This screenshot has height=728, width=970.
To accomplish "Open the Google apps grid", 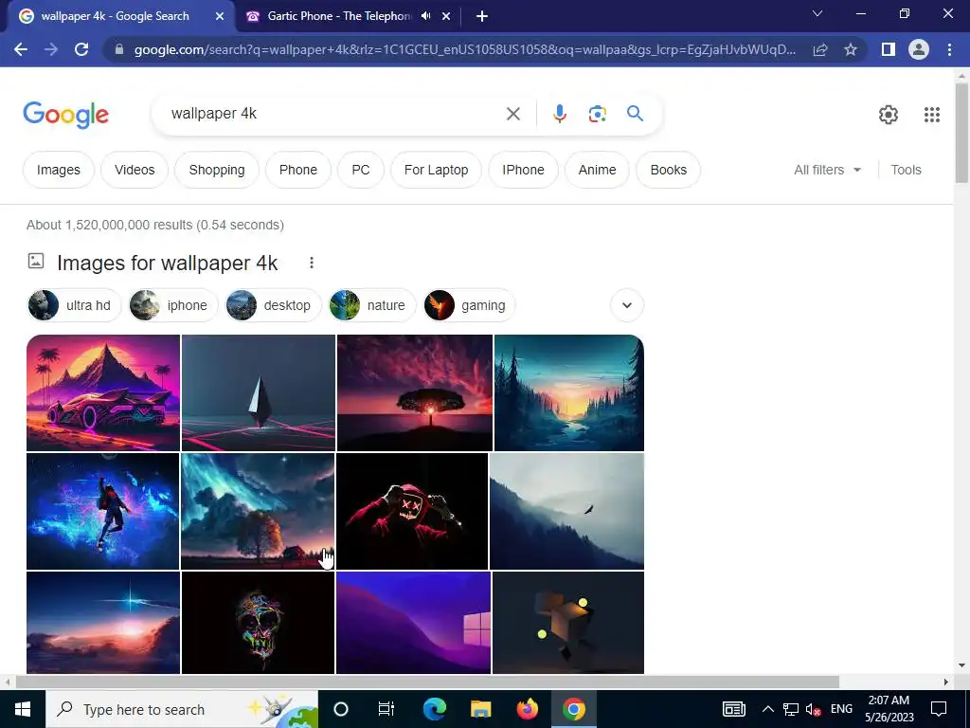I will click(x=932, y=115).
